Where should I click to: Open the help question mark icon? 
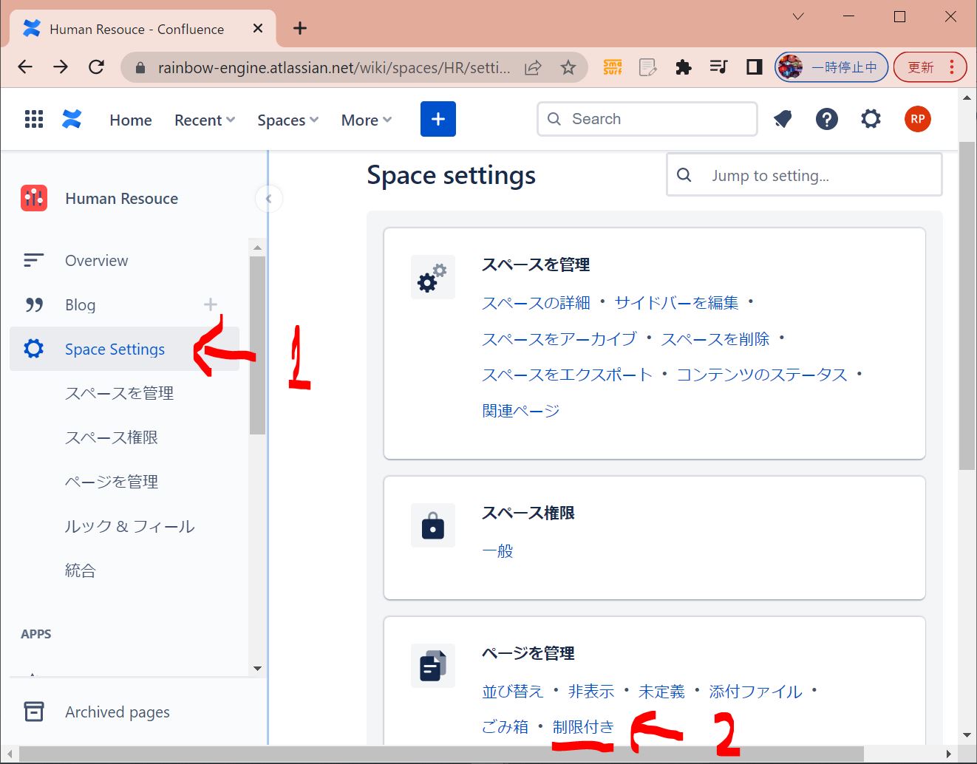826,119
